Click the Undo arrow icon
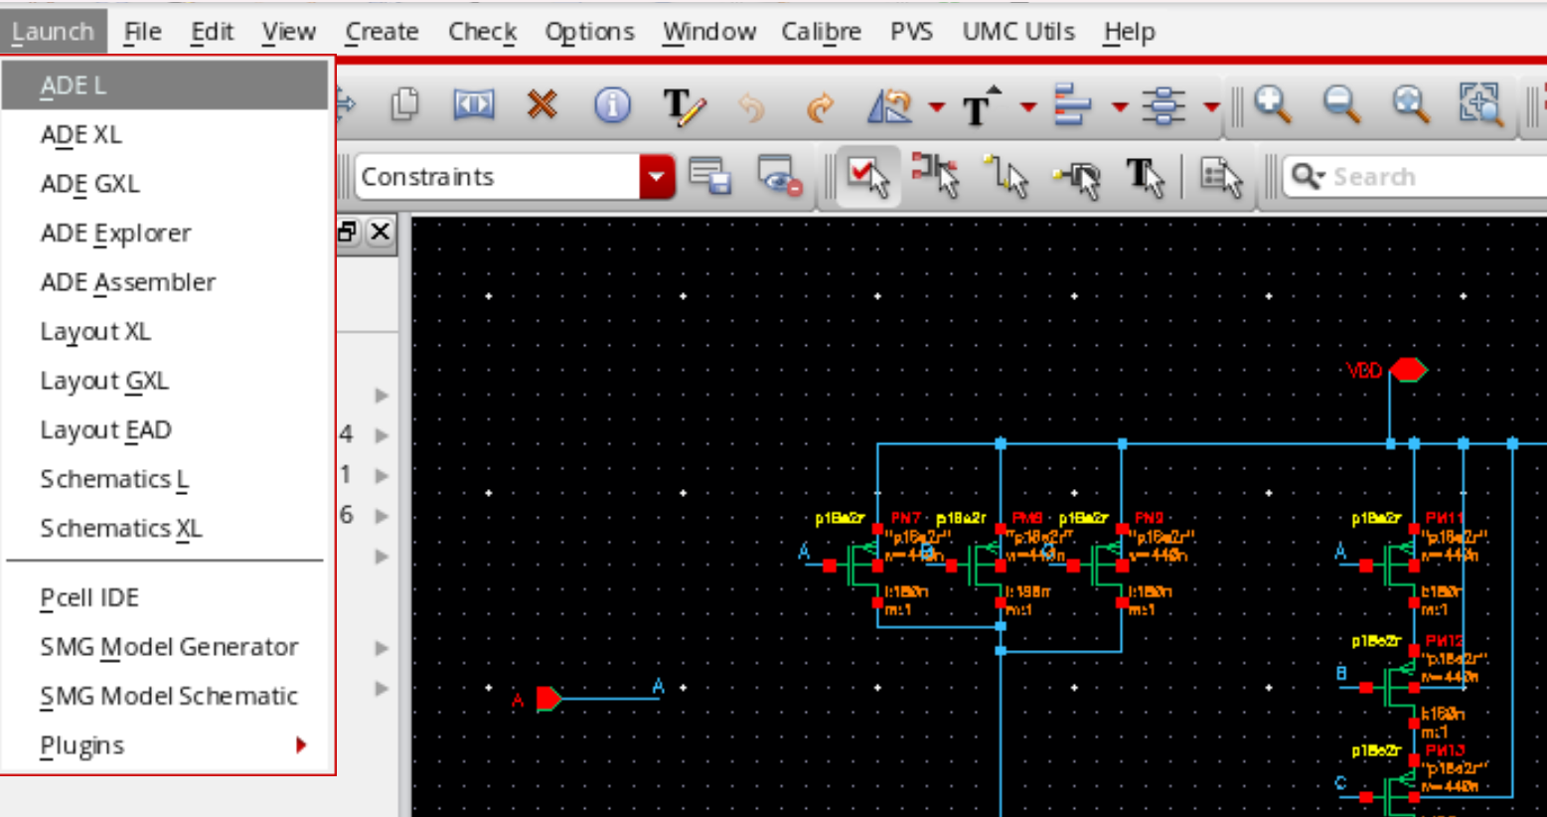The height and width of the screenshot is (817, 1547). click(x=752, y=106)
